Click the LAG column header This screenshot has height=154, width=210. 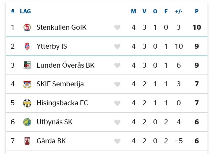25,12
